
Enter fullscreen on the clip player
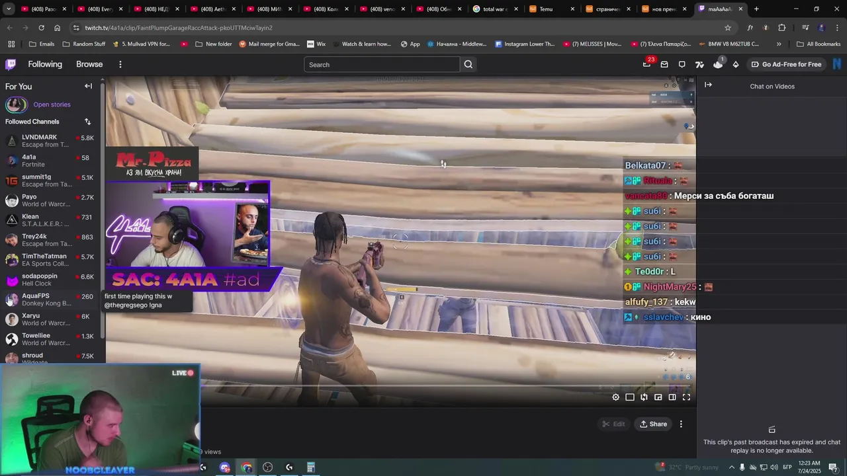click(686, 397)
